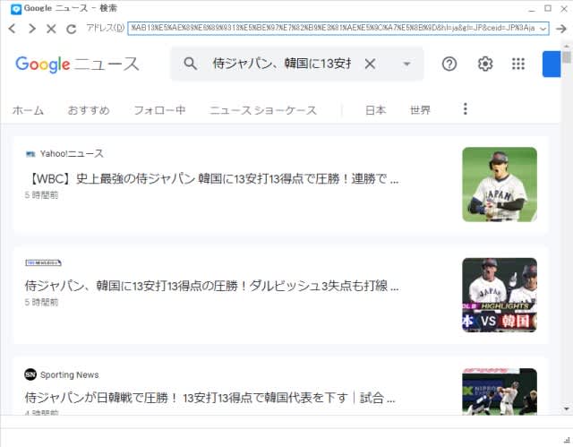Open the 【WBC】史上最強の侍ジャパン headline
The image size is (573, 447).
click(212, 179)
